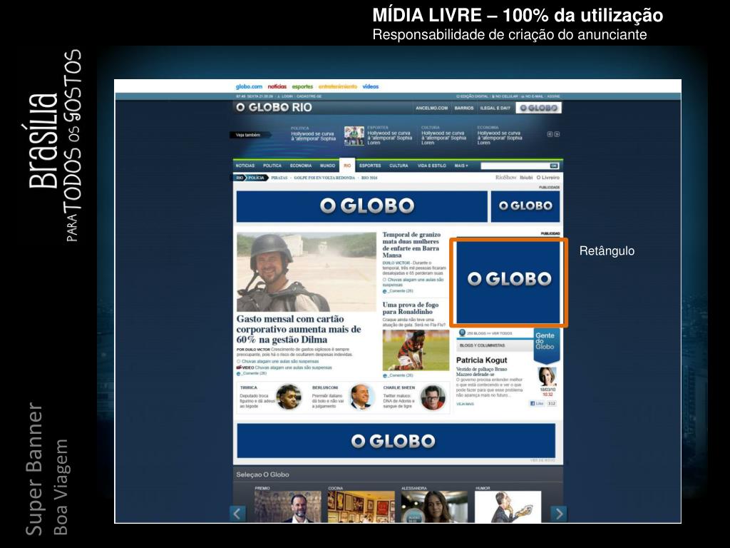Click the left arrow in Seleção O Globo
Viewport: 730px width, 548px height.
point(237,514)
